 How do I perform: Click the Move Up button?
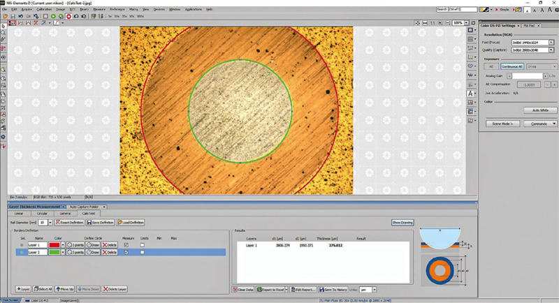64,289
